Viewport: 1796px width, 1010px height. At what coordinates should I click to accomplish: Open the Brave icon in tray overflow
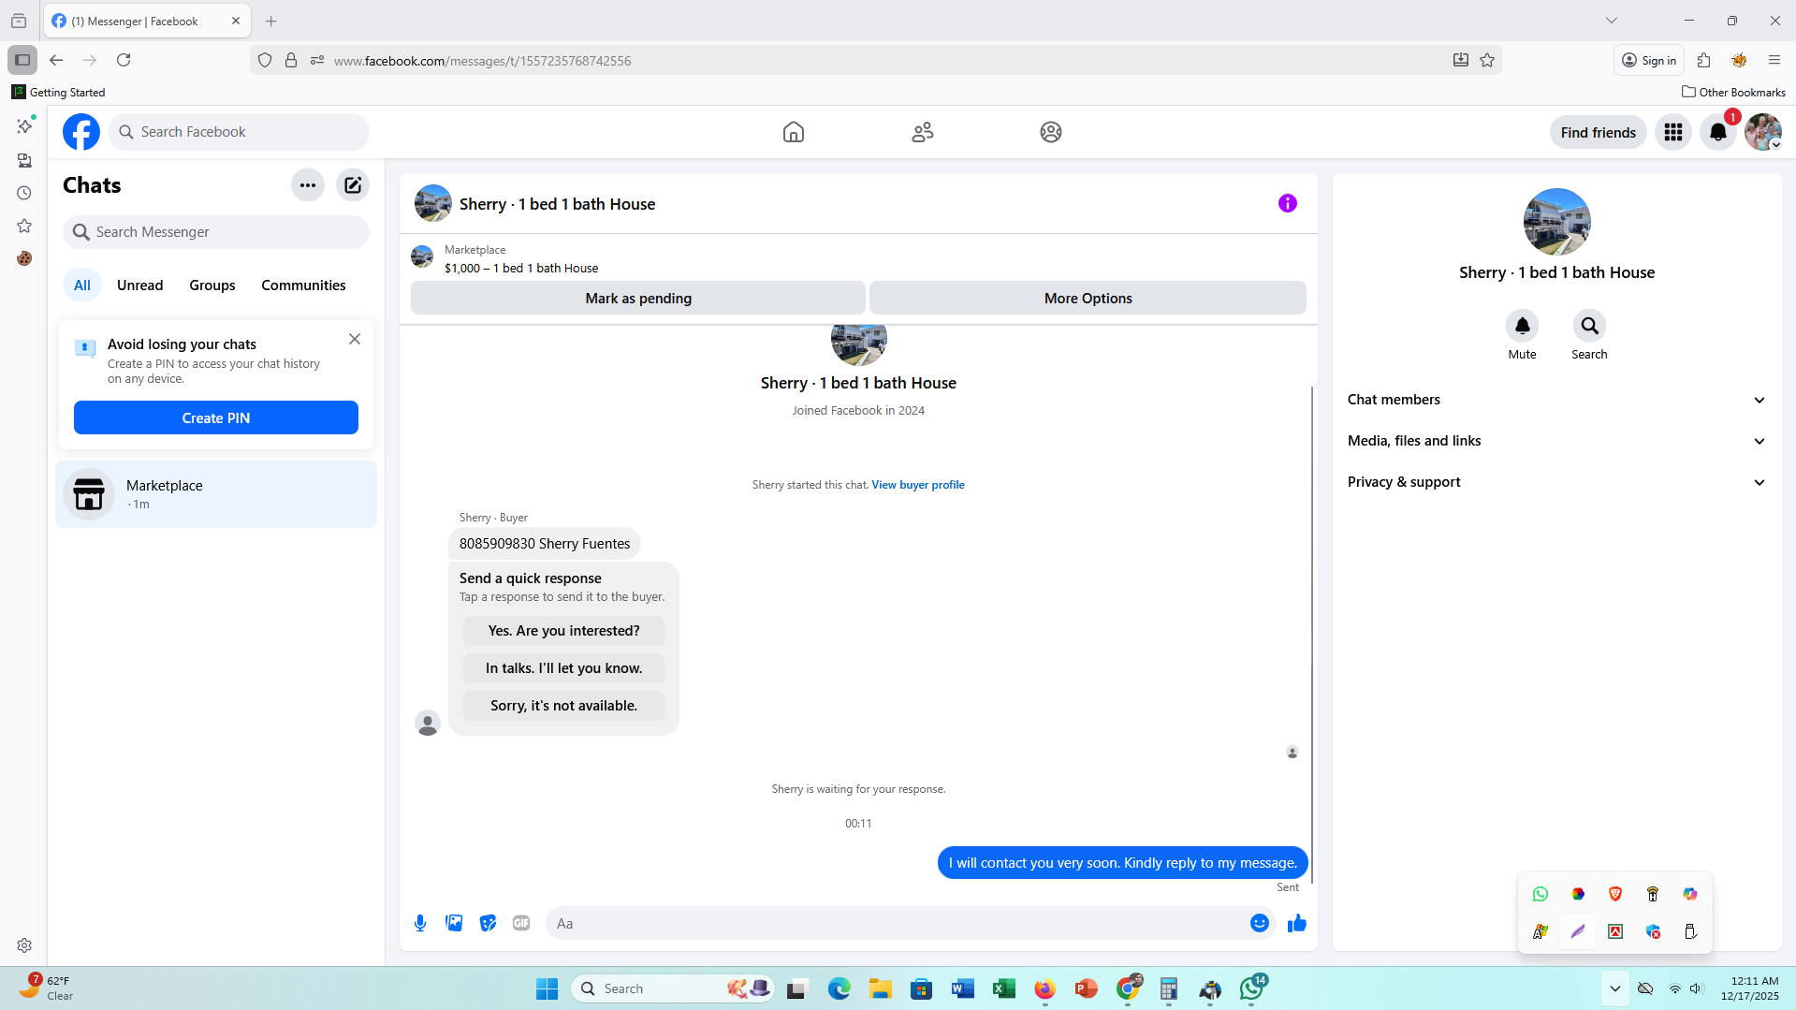[1615, 894]
